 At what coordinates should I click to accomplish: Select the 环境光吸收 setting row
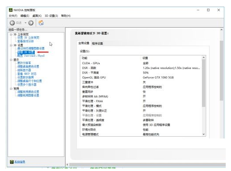pos(141,130)
